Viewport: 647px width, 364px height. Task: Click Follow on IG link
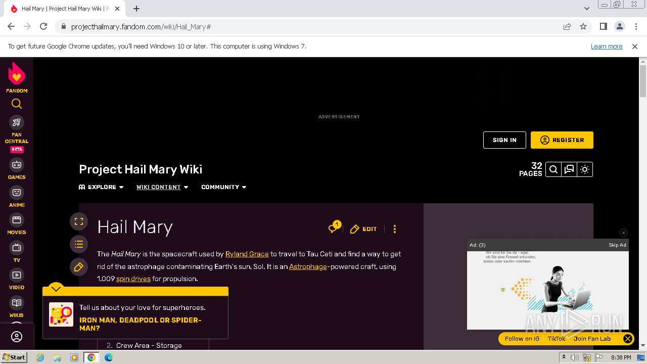[x=522, y=339]
